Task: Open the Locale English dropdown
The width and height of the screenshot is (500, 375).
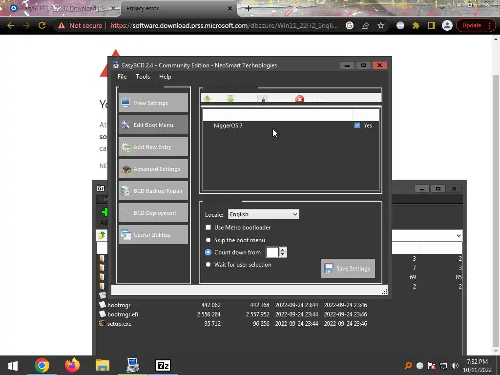Action: tap(263, 214)
